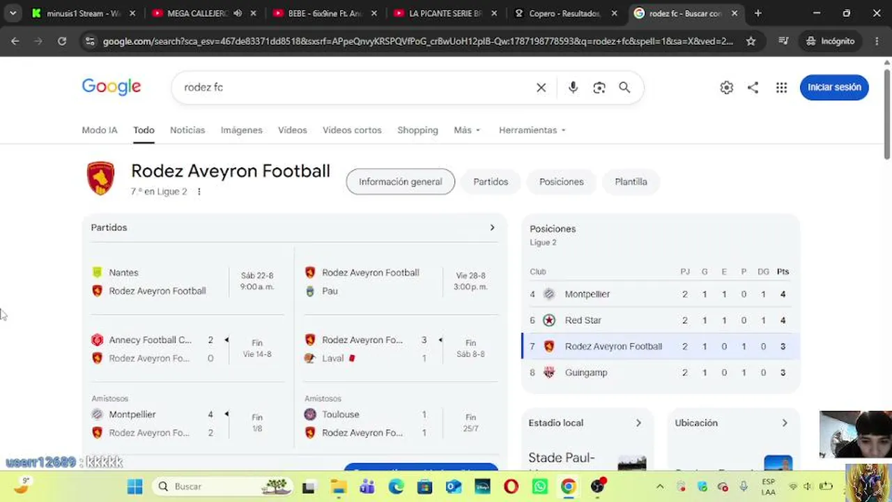Screen dimensions: 892x502
Task: Switch to the Imágenes search tab
Action: coord(242,130)
